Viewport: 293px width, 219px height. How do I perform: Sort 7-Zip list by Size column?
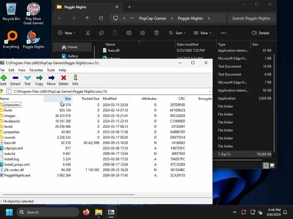coord(58,98)
